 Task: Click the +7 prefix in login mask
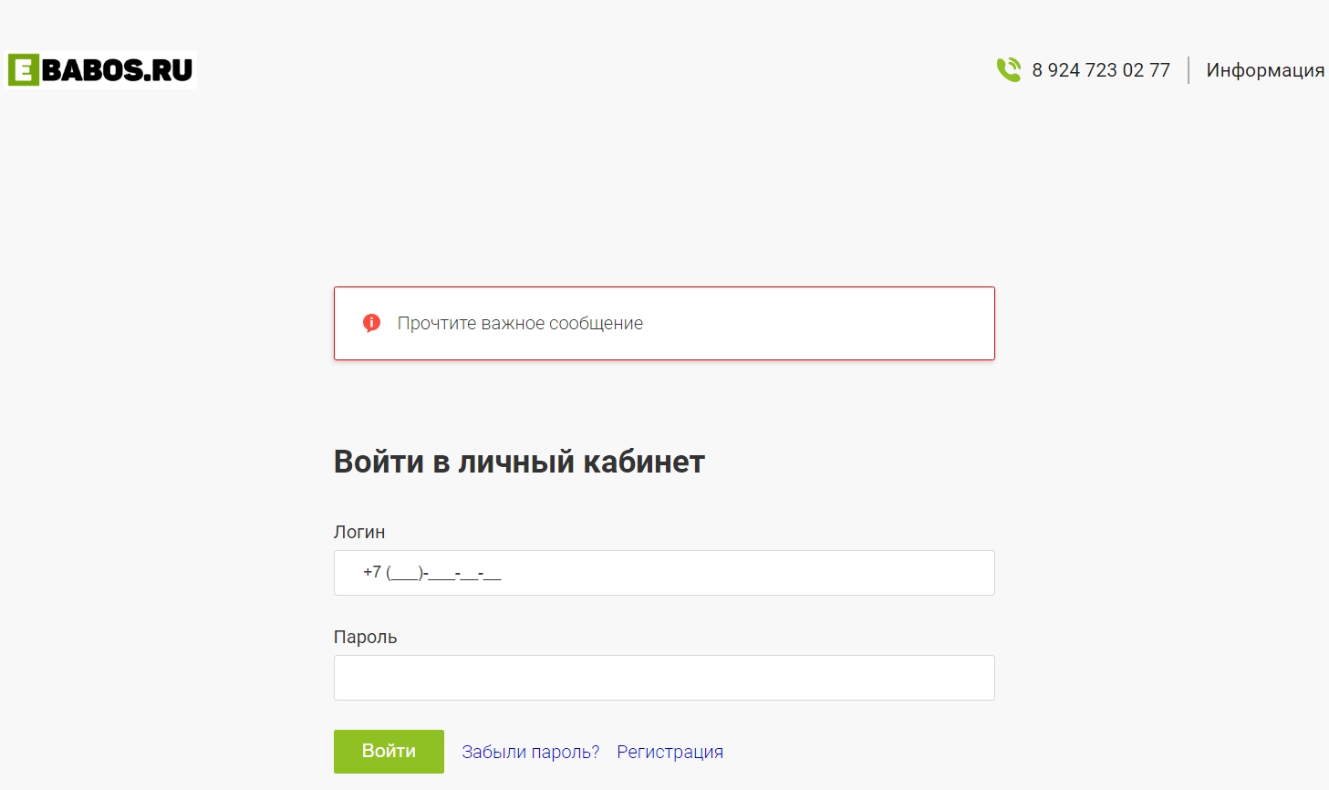point(372,572)
